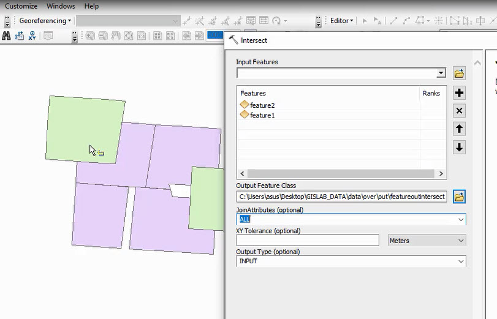Screen dimensions: 497x319
Task: Expand the JoinAttributes ALL dropdown
Action: click(x=461, y=219)
